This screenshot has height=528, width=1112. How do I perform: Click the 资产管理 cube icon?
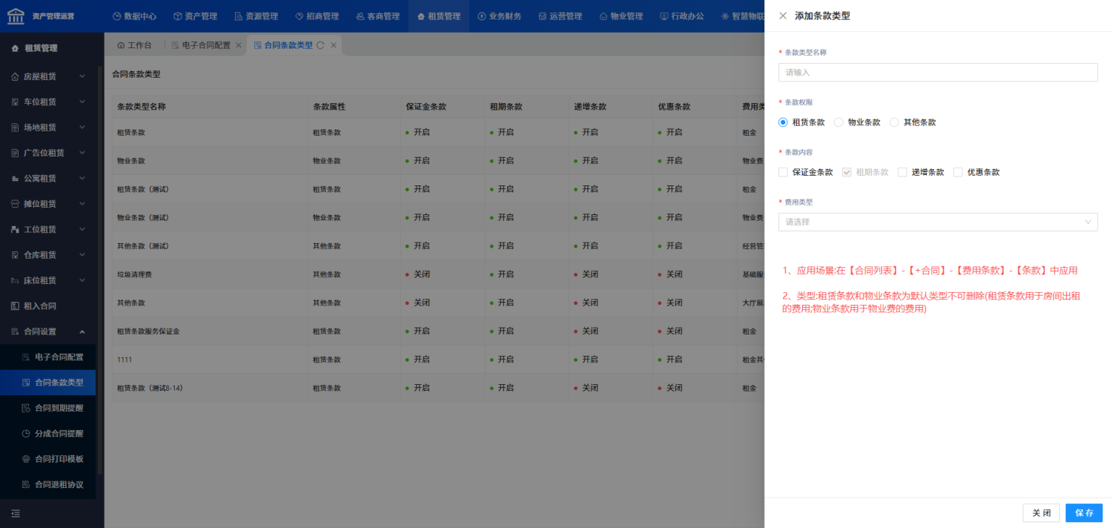(x=178, y=16)
